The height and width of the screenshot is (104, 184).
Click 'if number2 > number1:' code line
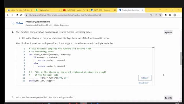pos(46,57)
